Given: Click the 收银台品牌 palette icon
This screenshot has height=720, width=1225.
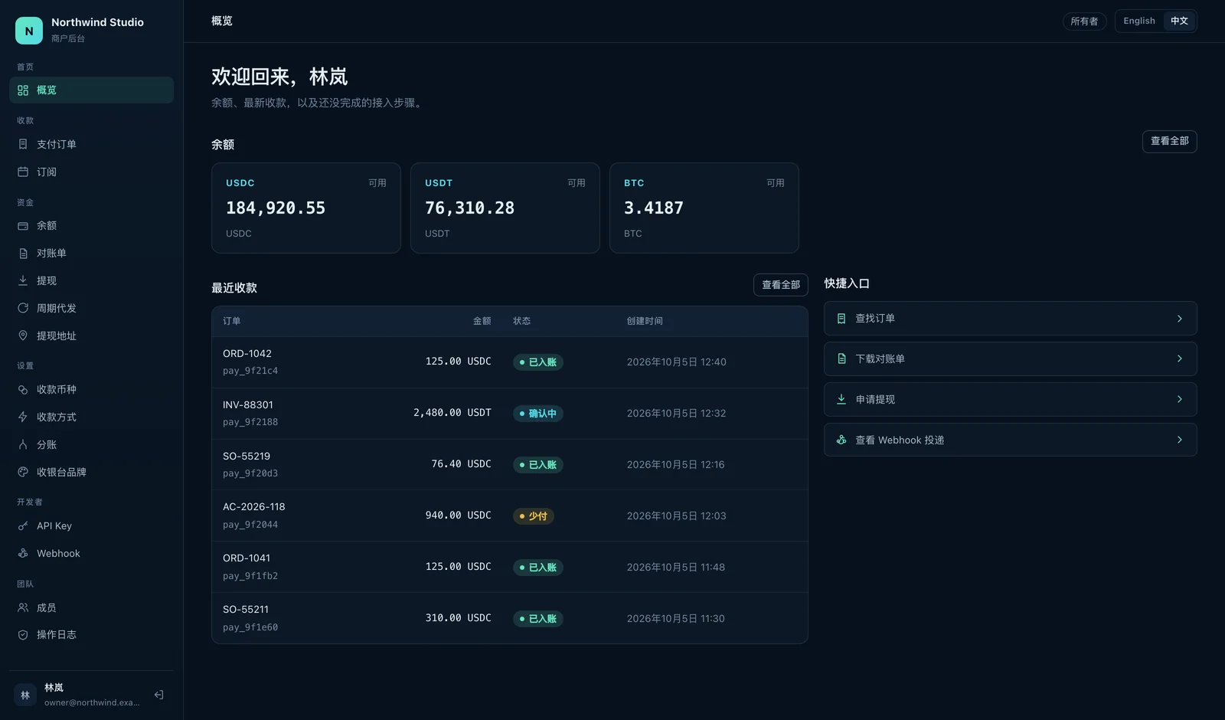Looking at the screenshot, I should click(x=23, y=472).
